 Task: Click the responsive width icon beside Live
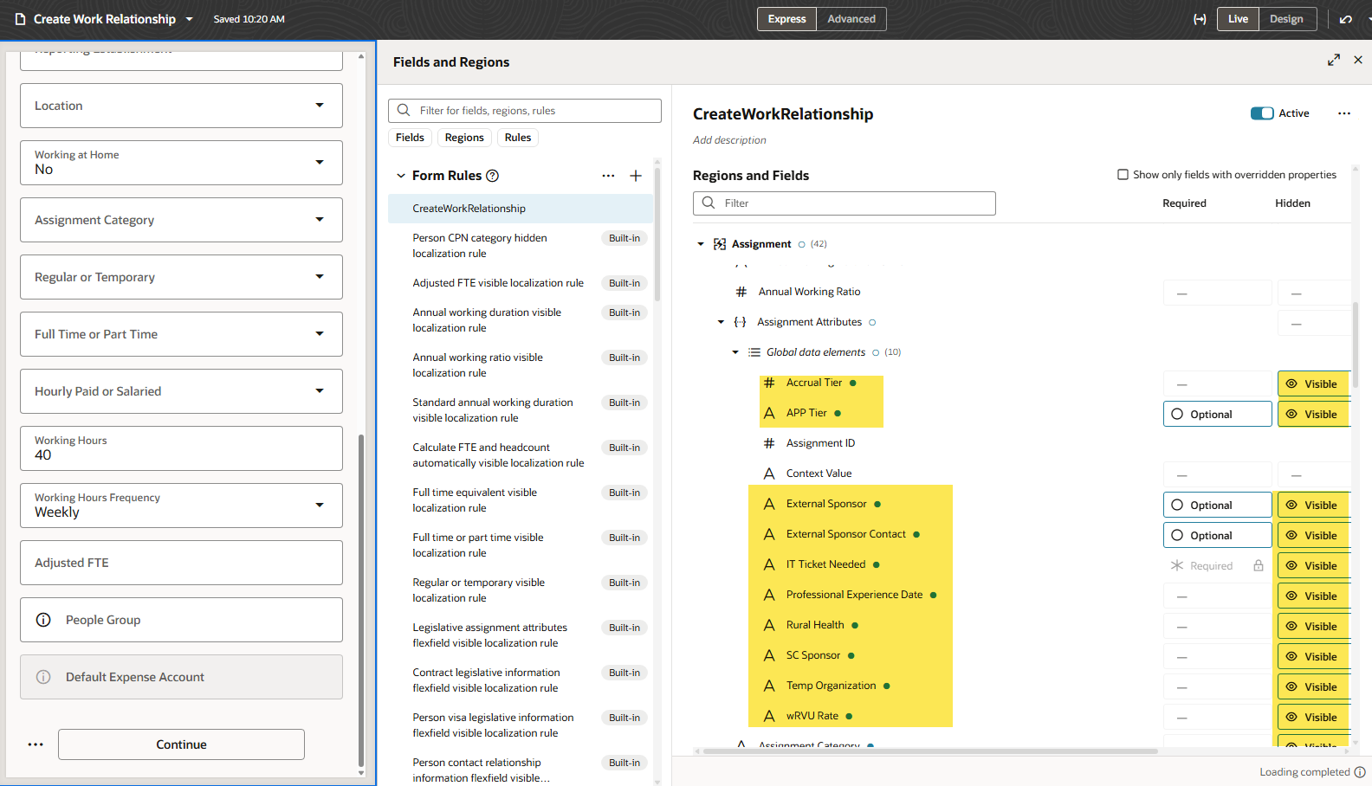click(1200, 19)
